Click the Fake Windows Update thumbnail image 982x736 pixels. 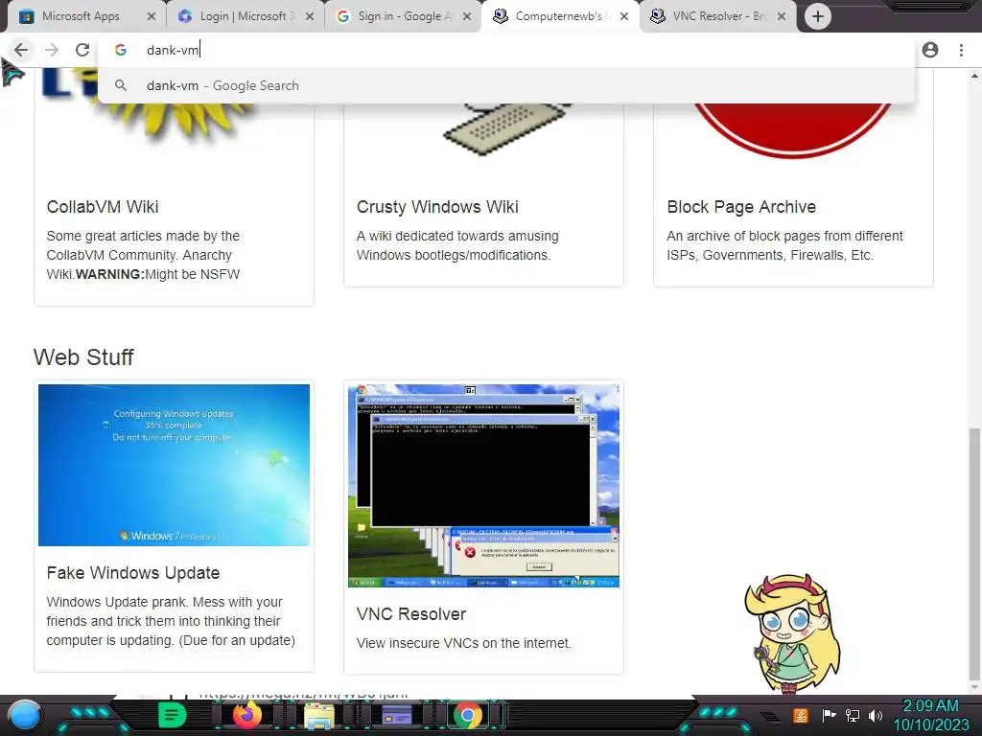click(175, 465)
